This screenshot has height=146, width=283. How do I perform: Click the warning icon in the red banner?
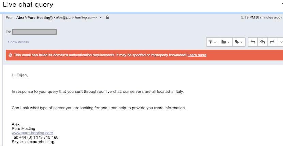[10, 55]
